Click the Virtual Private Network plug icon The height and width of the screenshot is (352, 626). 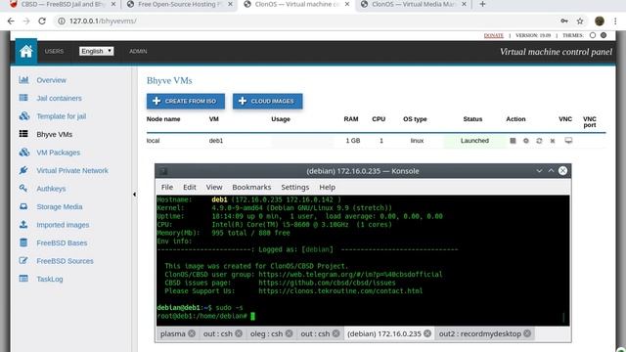[23, 170]
